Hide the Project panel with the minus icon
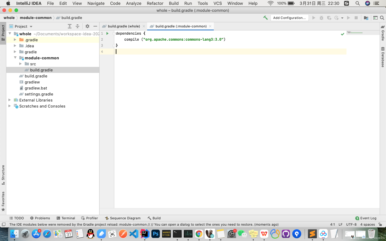Screen dimensions: 386x241 click(x=95, y=26)
